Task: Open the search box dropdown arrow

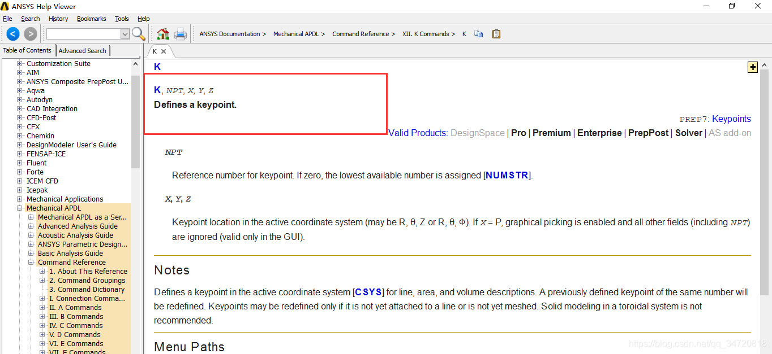Action: [125, 34]
